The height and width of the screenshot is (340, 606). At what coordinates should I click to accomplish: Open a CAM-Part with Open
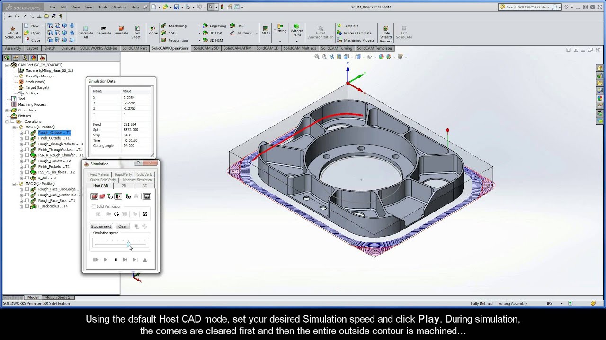(32, 33)
